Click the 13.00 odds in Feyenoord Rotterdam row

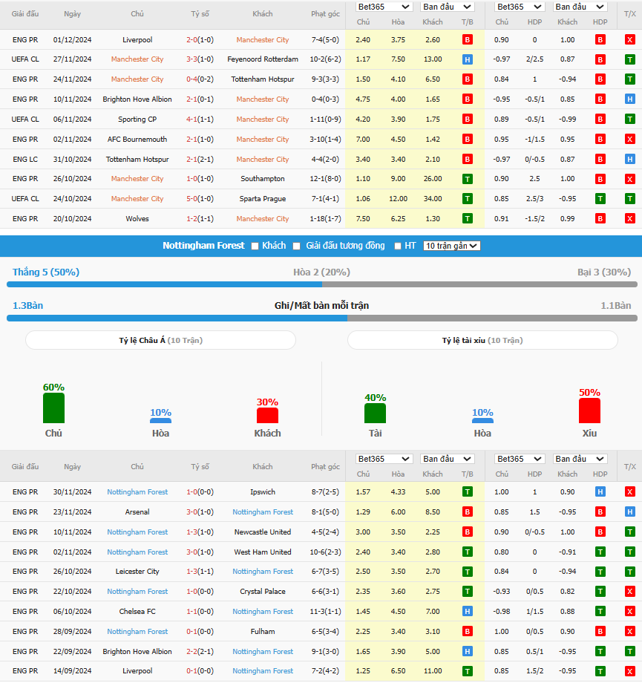[x=433, y=59]
